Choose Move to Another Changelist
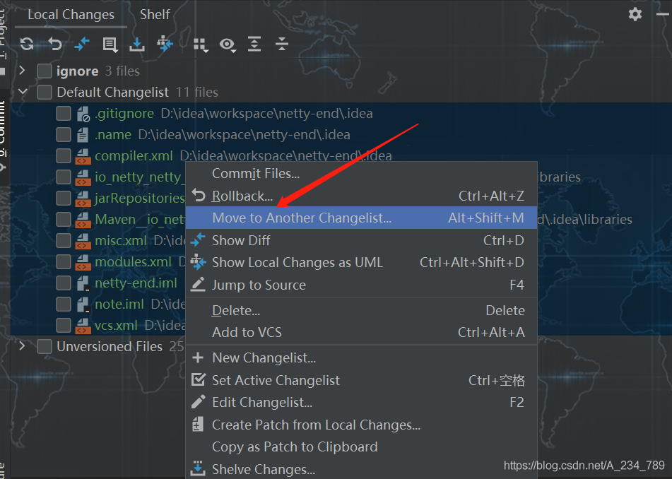Image resolution: width=672 pixels, height=479 pixels. [x=302, y=218]
